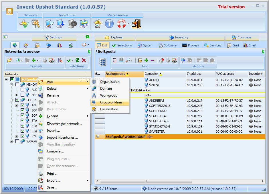Click the bar chart tab icon in left panel
This screenshot has height=194, width=269.
pos(59,45)
